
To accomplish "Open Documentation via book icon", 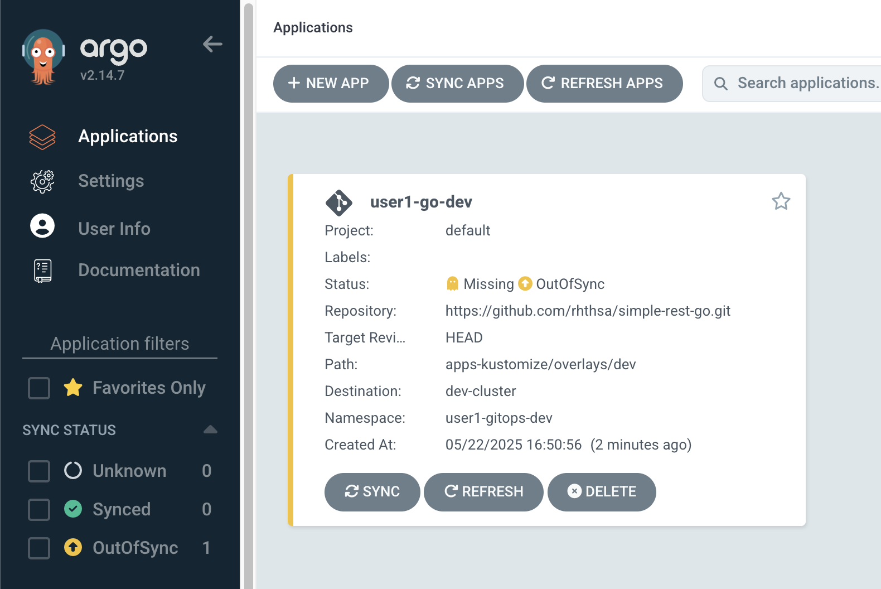I will [43, 271].
